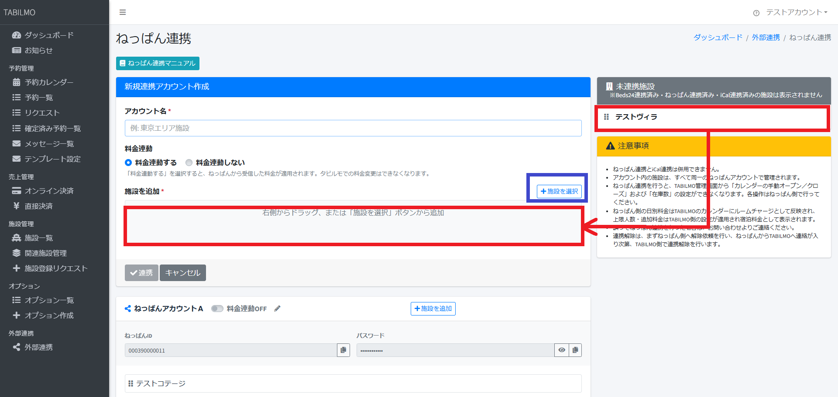Open the ねっぱん連携マニュアル button
The height and width of the screenshot is (397, 838).
pos(158,63)
